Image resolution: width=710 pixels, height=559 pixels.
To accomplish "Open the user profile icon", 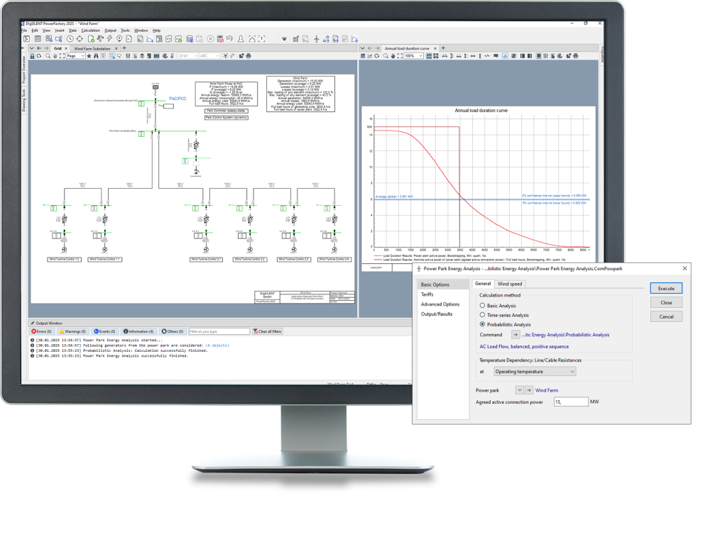I will (241, 39).
